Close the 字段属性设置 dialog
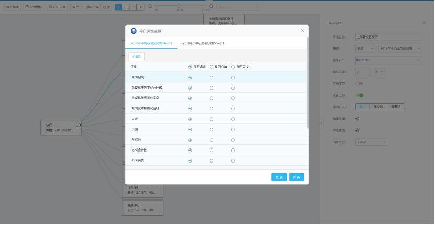 point(302,31)
